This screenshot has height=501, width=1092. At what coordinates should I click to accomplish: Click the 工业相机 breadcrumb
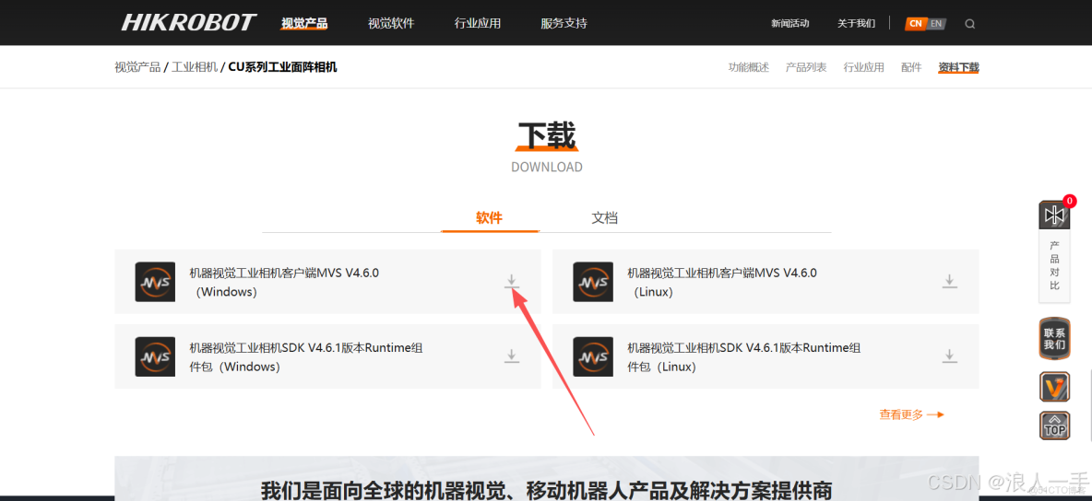(195, 67)
